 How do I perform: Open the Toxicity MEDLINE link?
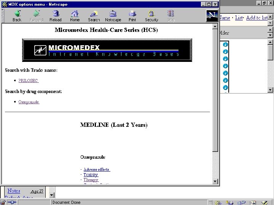click(x=91, y=175)
